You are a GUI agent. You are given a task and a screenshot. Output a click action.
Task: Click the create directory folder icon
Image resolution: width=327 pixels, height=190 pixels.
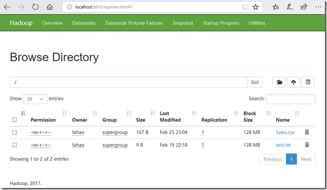[279, 82]
